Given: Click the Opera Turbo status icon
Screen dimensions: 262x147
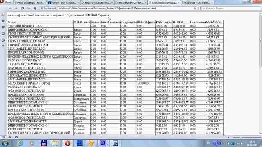Looking at the screenshot, I should coord(16,137).
